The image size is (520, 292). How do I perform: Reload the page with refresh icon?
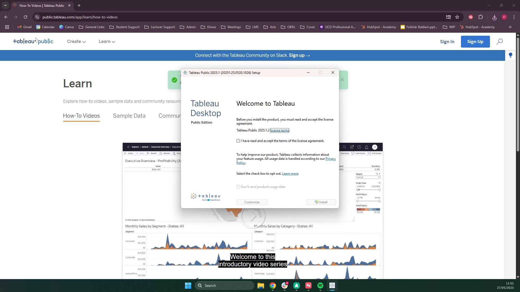tap(25, 17)
